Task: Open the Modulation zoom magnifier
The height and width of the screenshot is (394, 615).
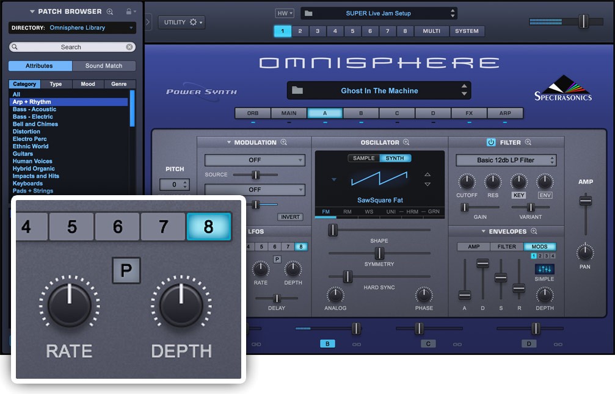Action: 284,143
